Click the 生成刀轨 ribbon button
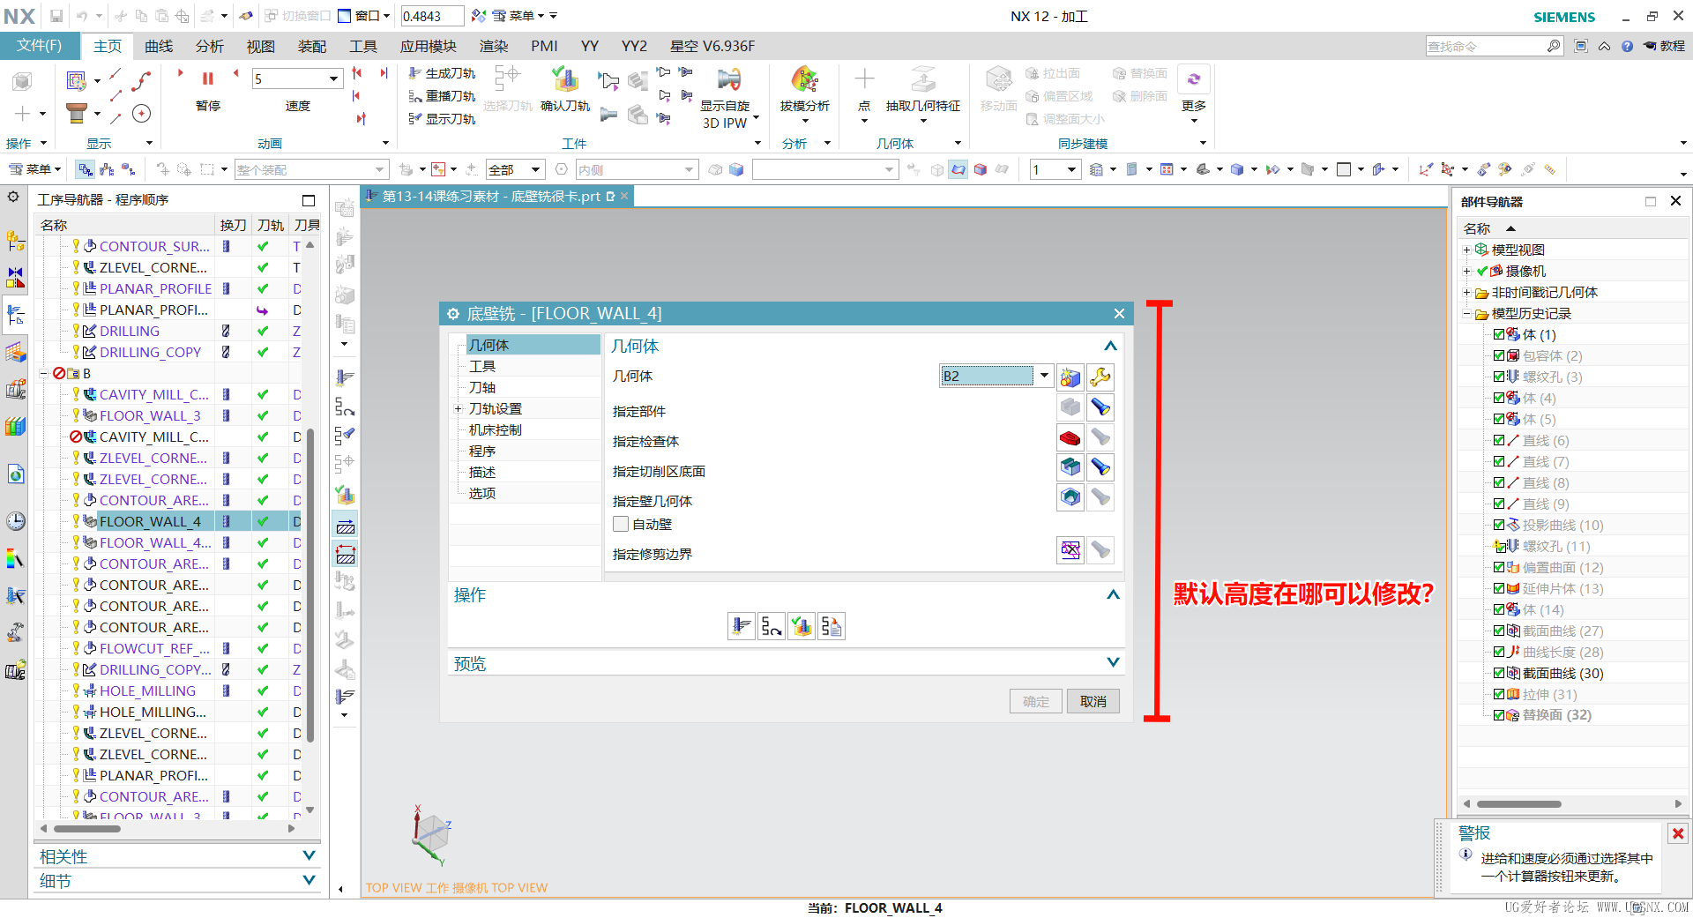Screen dimensions: 1693x918 443,73
